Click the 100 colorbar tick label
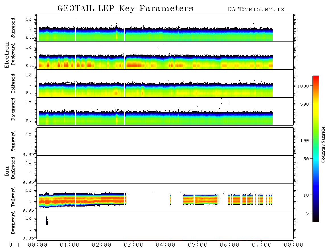Viewport: 325px width, 250px height. pyautogui.click(x=305, y=141)
